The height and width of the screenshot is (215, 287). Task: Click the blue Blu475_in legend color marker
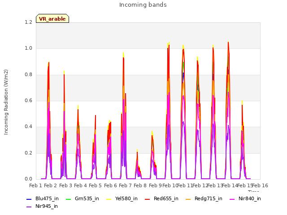click(29, 199)
